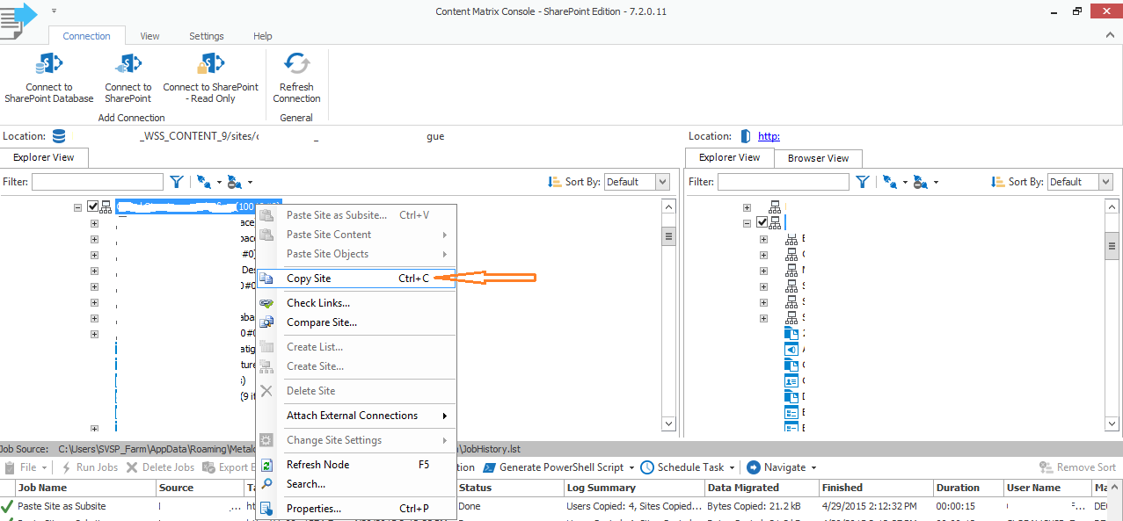Screen dimensions: 1123x521
Task: Click the sort icon beside left Sort By
Action: (x=554, y=182)
